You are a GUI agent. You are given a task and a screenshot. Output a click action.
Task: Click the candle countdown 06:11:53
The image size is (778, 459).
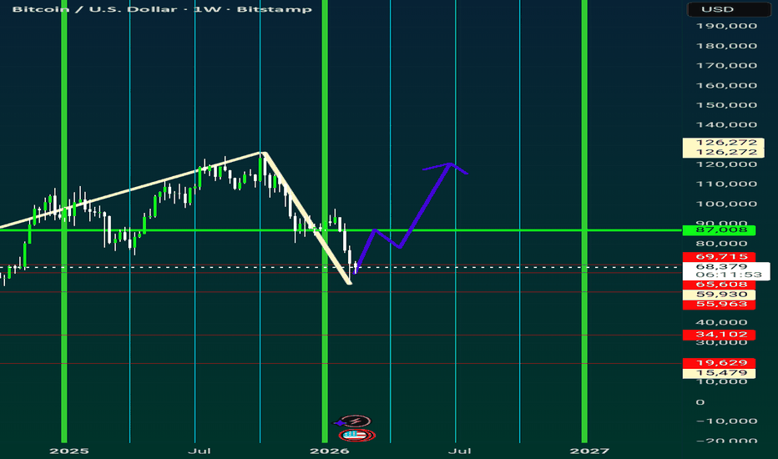(x=728, y=275)
